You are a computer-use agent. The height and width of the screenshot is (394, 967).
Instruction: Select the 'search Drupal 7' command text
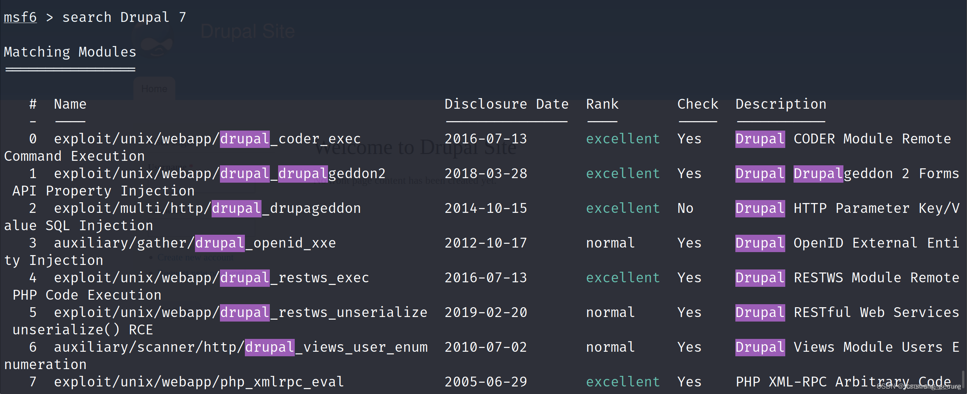click(124, 17)
